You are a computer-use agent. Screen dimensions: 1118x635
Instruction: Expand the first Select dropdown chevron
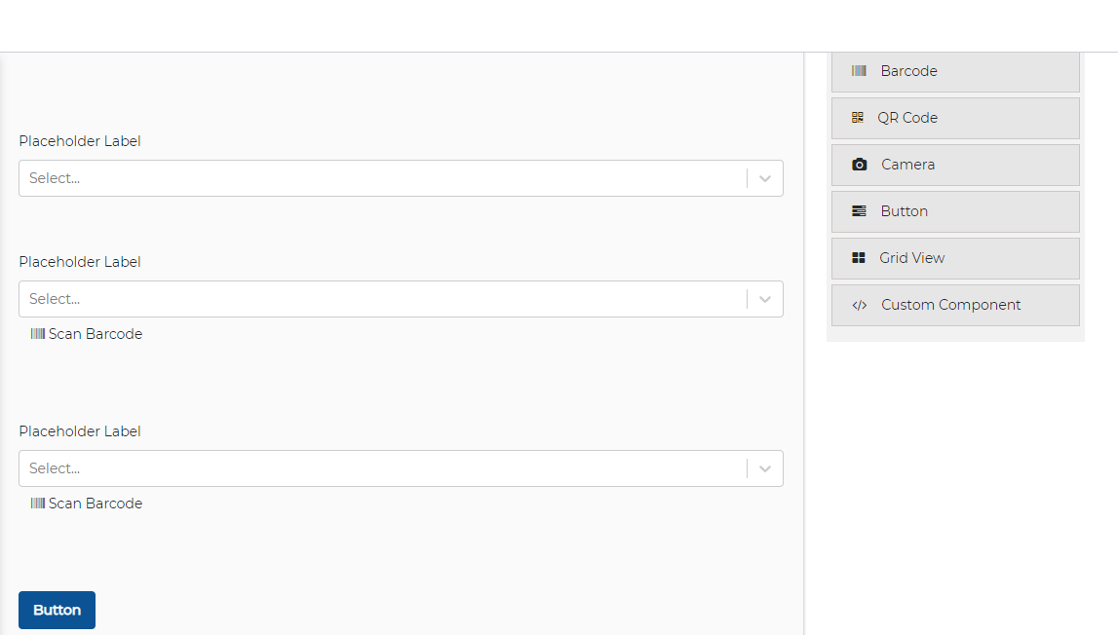click(x=765, y=178)
